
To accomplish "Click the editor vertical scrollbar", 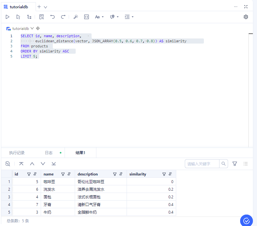I will click(x=251, y=90).
